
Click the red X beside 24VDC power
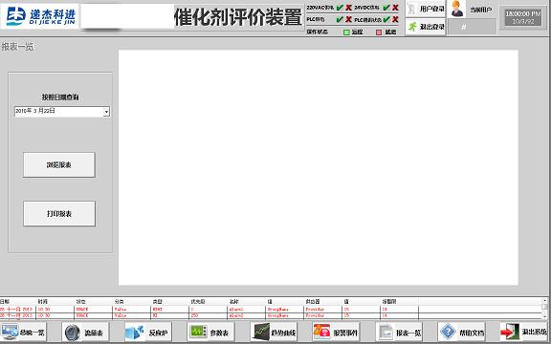395,8
